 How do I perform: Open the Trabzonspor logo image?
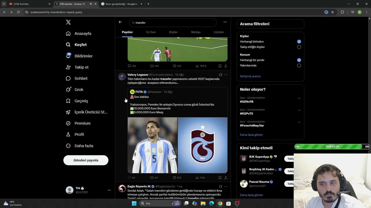pos(203,145)
